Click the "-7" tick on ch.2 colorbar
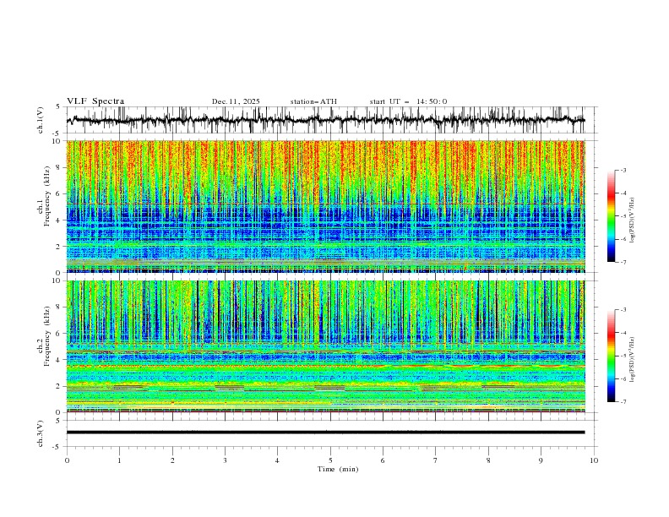 point(623,401)
